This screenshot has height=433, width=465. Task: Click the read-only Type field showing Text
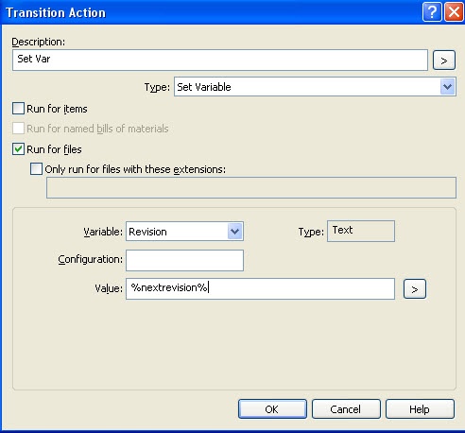361,231
